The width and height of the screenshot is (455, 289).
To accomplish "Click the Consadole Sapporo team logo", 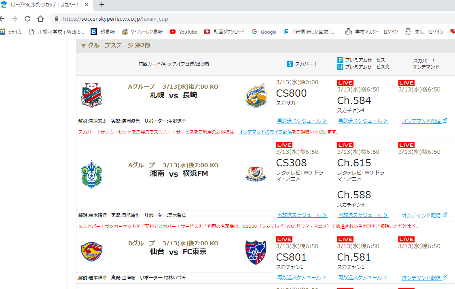I will coord(92,96).
